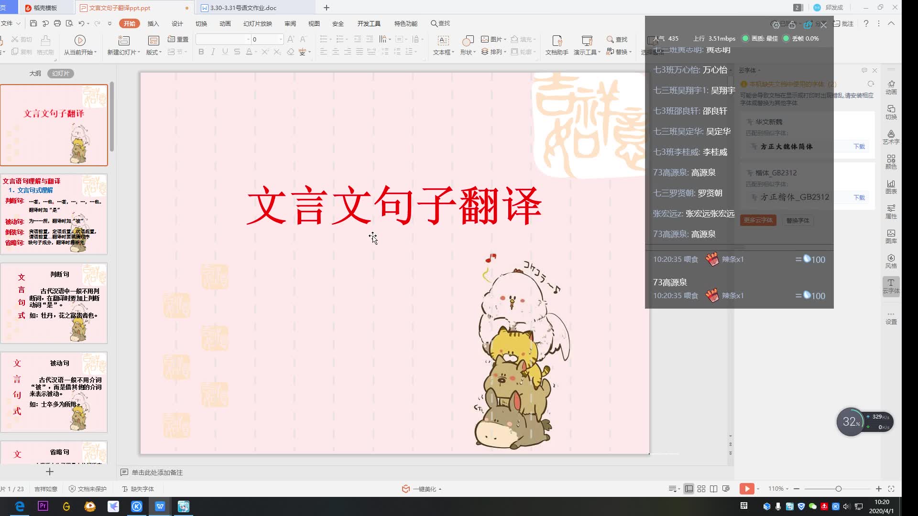Click the zoom slider handle
This screenshot has height=516, width=918.
tap(838, 489)
